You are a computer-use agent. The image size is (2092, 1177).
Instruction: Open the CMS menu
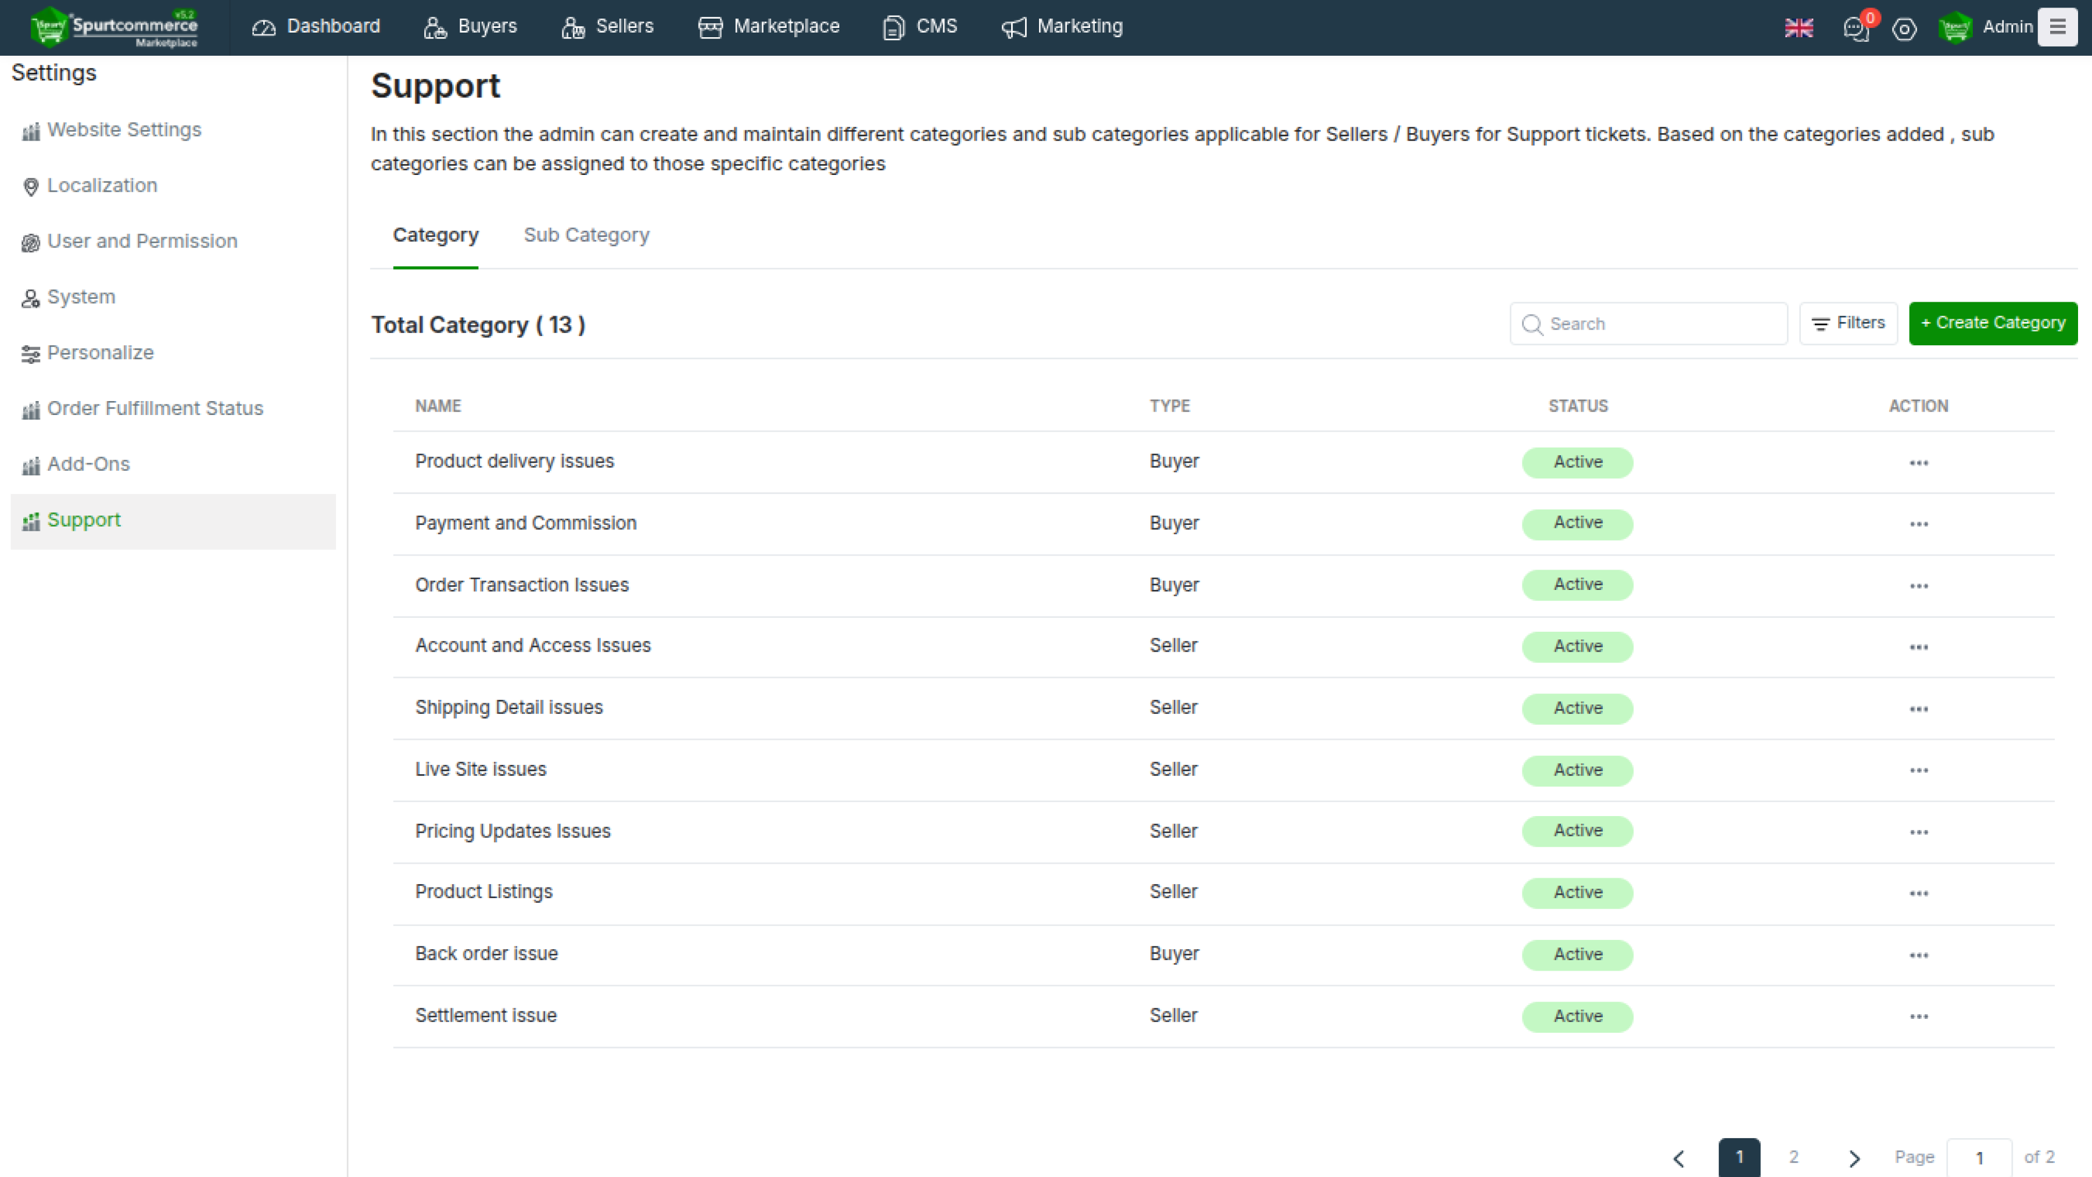(920, 27)
